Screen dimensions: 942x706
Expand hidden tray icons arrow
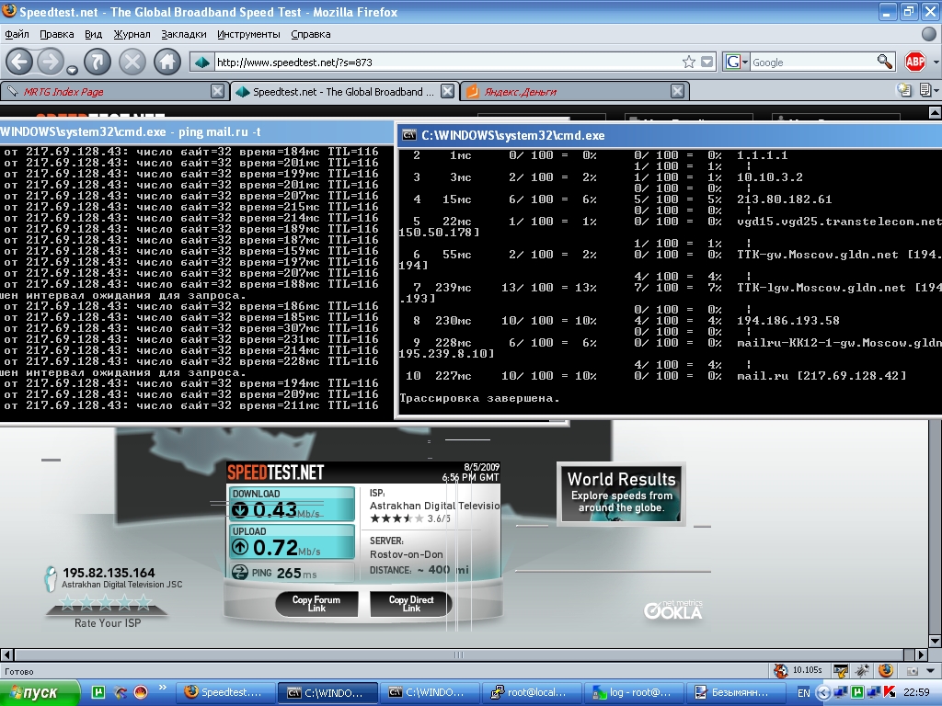click(823, 693)
